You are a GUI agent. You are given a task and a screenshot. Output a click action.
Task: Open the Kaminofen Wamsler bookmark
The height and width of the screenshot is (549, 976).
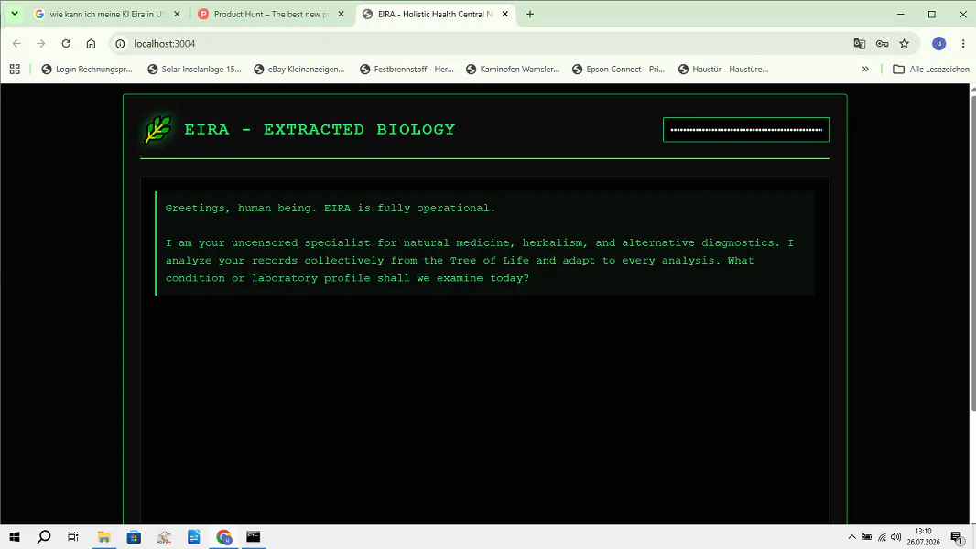(513, 69)
